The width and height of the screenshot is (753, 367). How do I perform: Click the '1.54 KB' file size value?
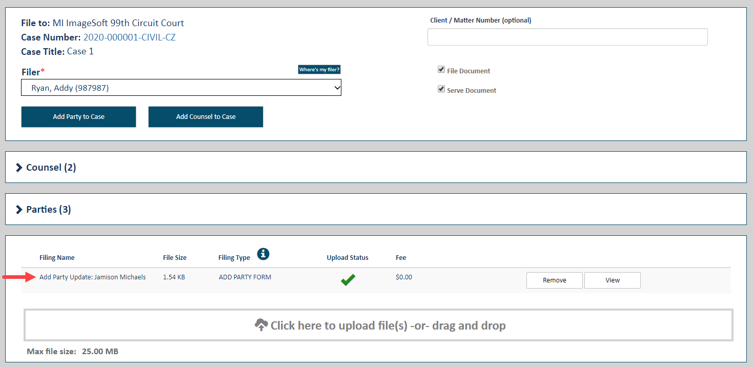[174, 277]
